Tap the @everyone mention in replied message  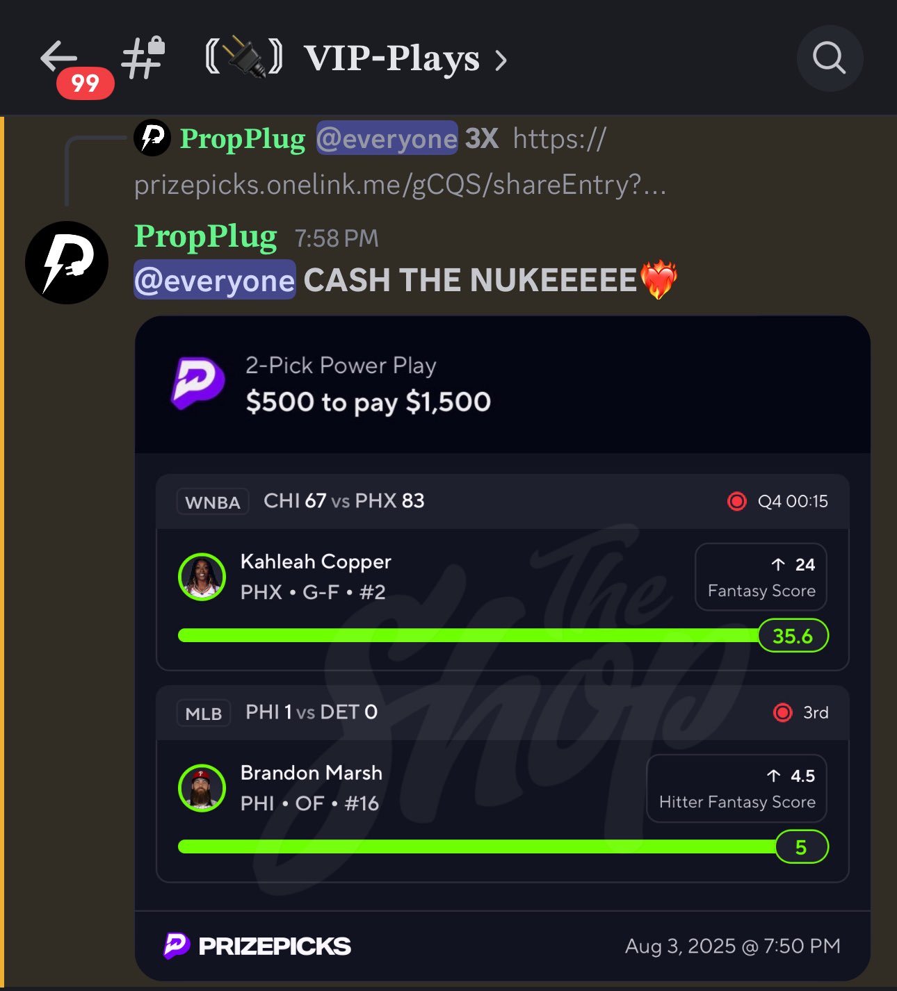387,138
